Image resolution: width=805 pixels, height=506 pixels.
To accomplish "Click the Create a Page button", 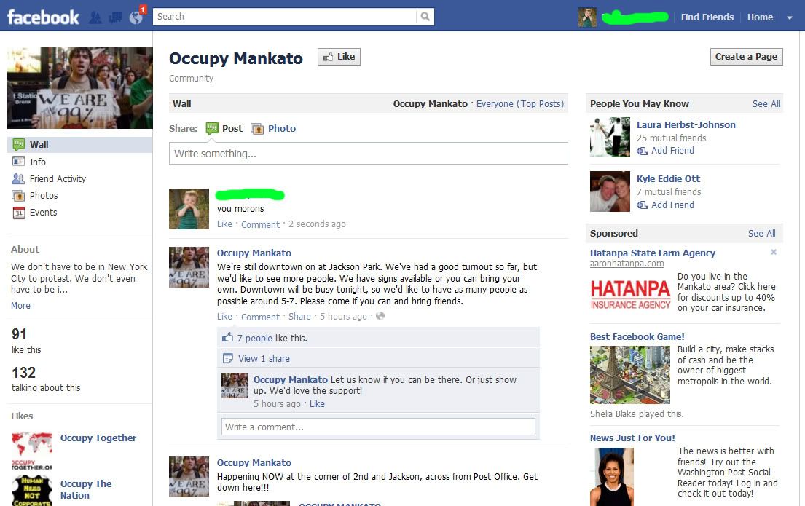I will pyautogui.click(x=747, y=57).
